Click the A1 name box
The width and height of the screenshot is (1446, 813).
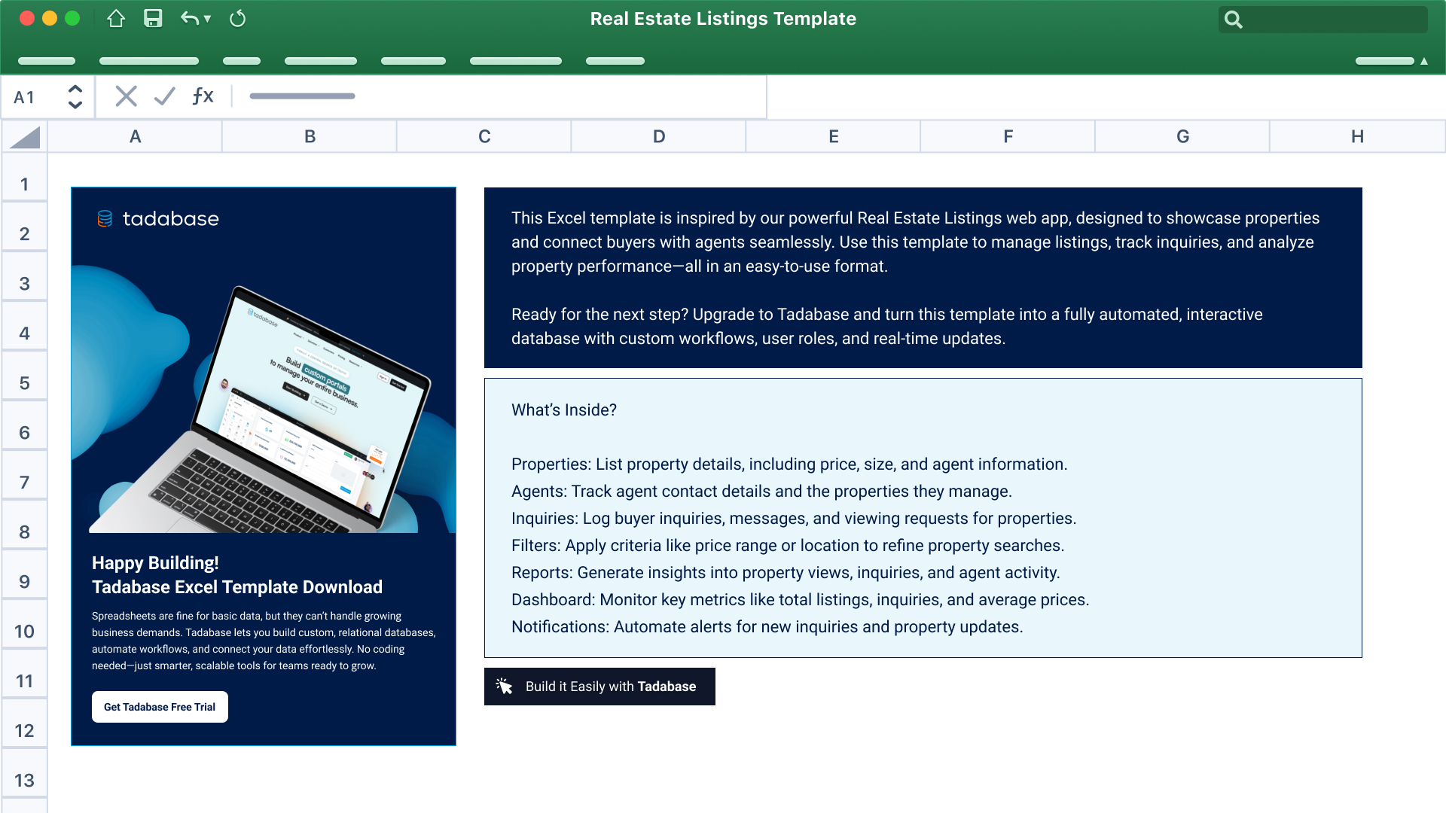tap(48, 97)
